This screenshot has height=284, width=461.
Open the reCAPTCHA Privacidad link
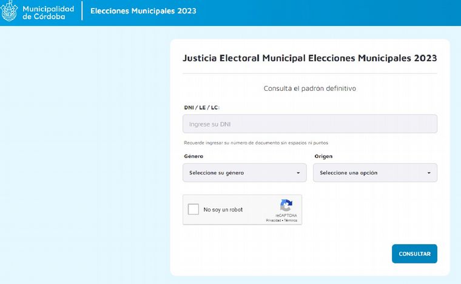coord(273,220)
